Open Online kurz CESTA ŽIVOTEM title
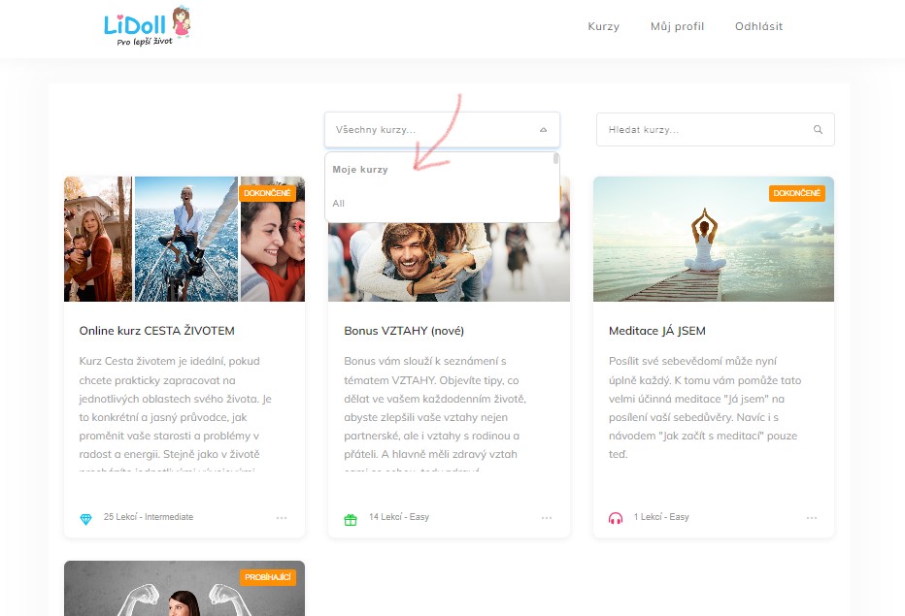Screen dimensions: 905x616 pos(156,331)
